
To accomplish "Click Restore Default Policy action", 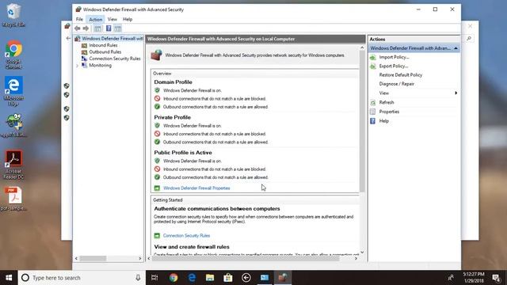I will (401, 75).
